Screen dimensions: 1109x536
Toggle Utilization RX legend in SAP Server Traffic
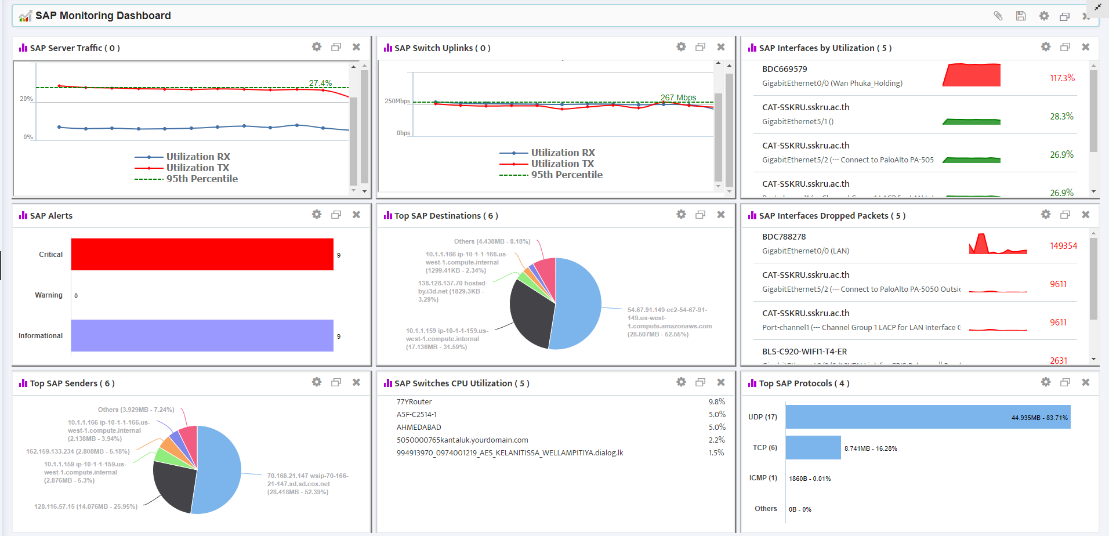coord(198,157)
